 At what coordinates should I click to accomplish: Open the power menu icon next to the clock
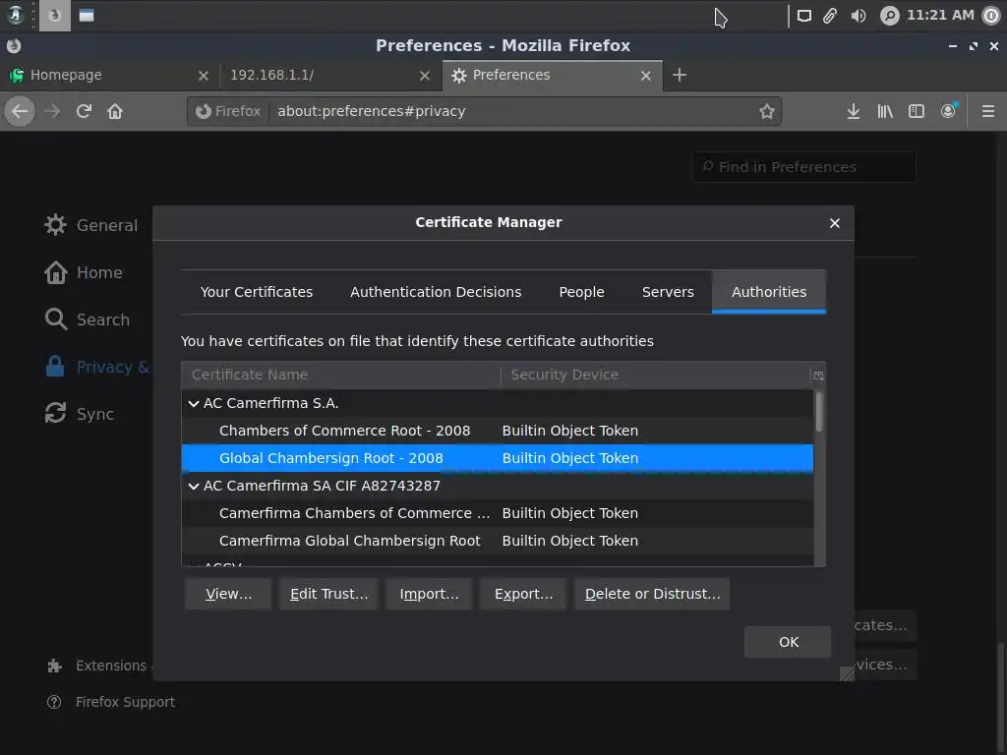coord(991,16)
